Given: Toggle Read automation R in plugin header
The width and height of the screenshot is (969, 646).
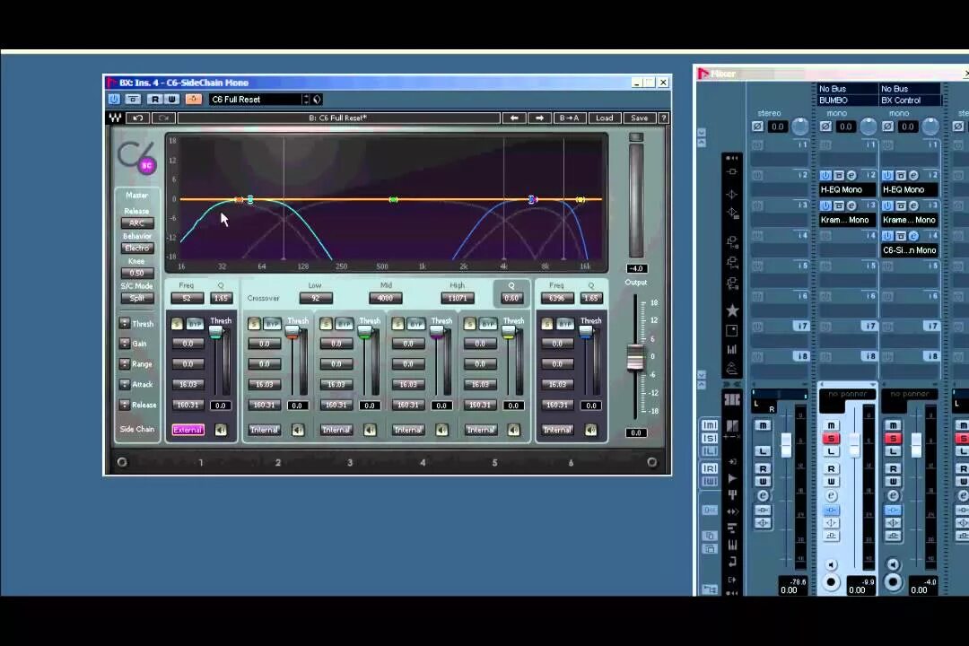Looking at the screenshot, I should [155, 99].
